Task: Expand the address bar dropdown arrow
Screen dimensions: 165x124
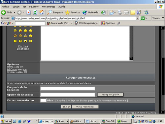Action: click(138, 18)
